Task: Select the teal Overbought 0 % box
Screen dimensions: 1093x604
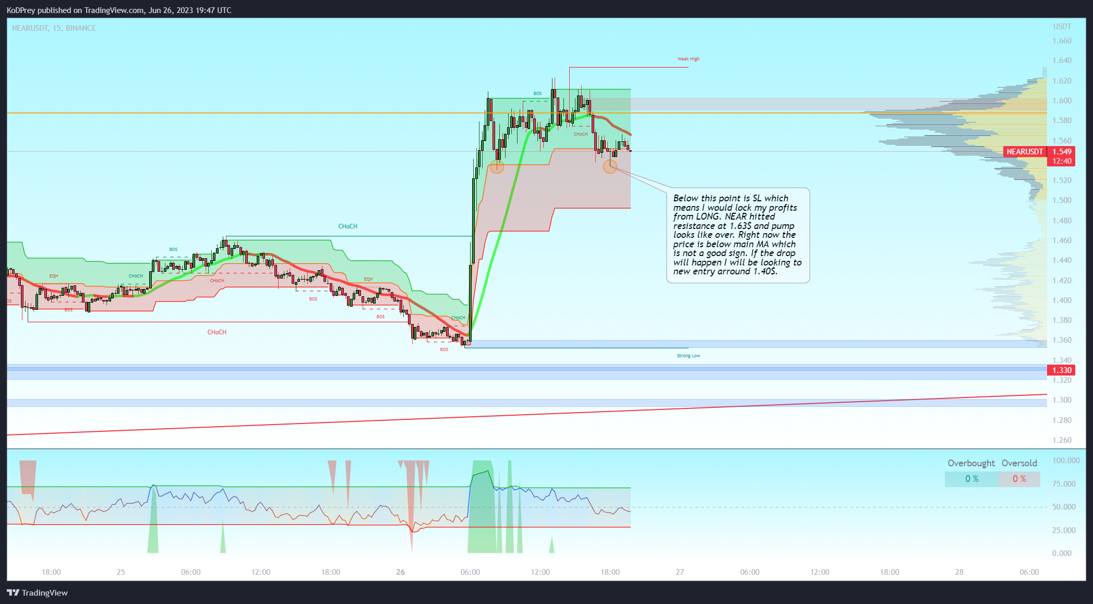Action: 971,479
